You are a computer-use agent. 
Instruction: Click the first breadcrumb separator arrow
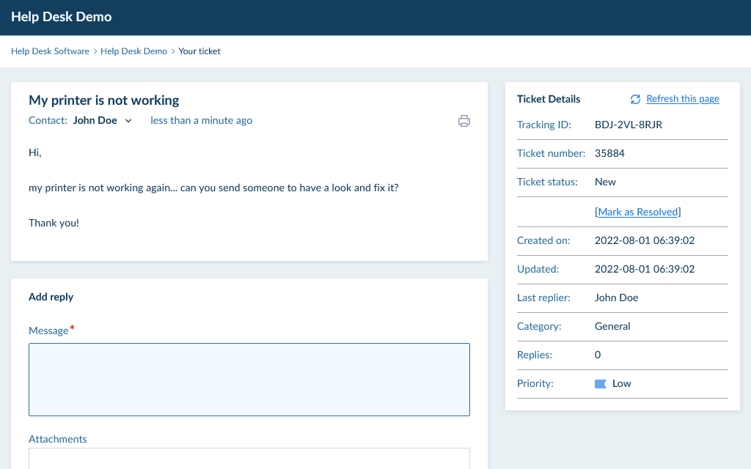(x=95, y=51)
